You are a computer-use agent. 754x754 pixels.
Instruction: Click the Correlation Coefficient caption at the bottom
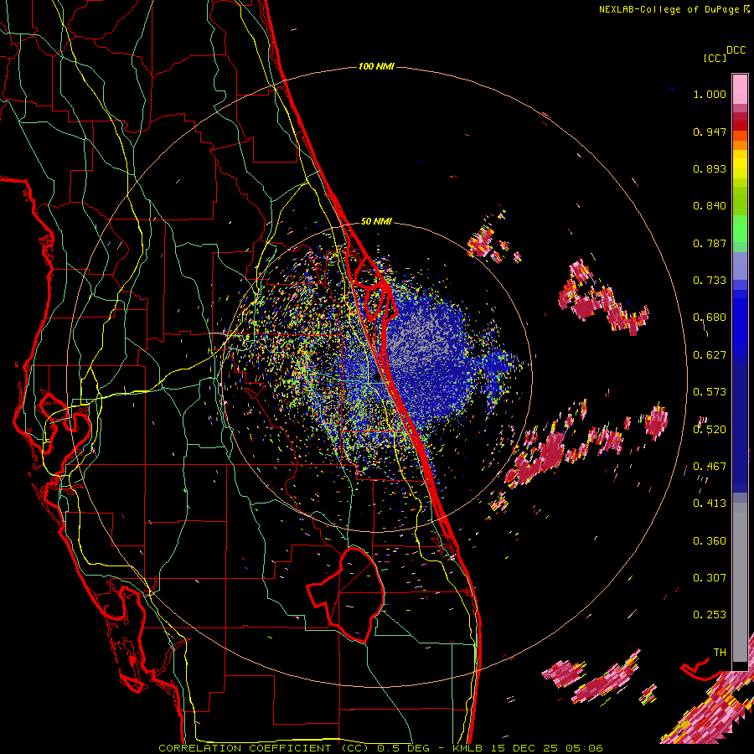click(380, 748)
